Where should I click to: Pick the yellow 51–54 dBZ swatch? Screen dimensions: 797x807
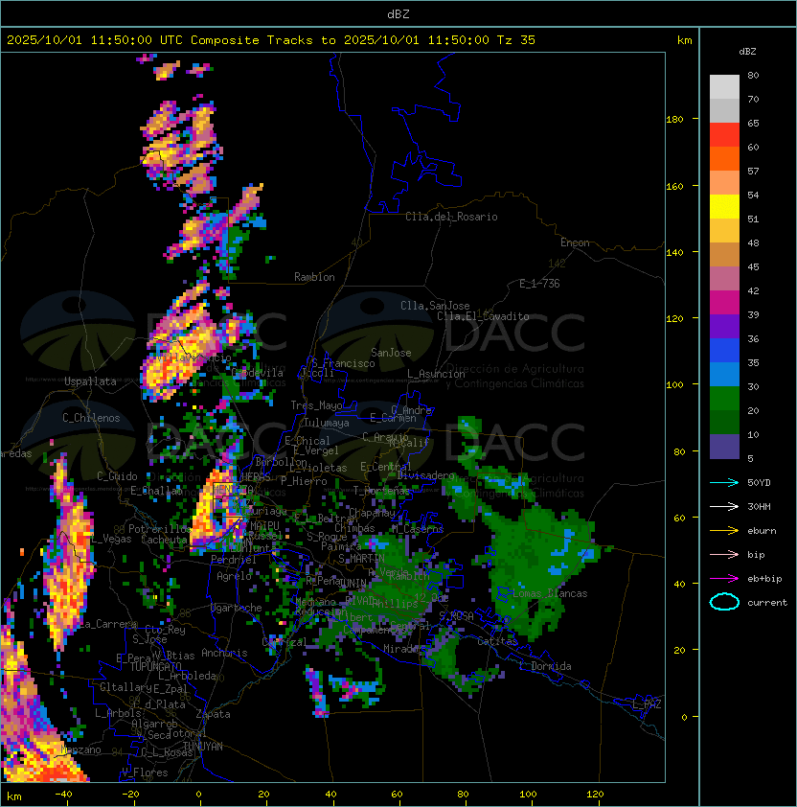724,207
